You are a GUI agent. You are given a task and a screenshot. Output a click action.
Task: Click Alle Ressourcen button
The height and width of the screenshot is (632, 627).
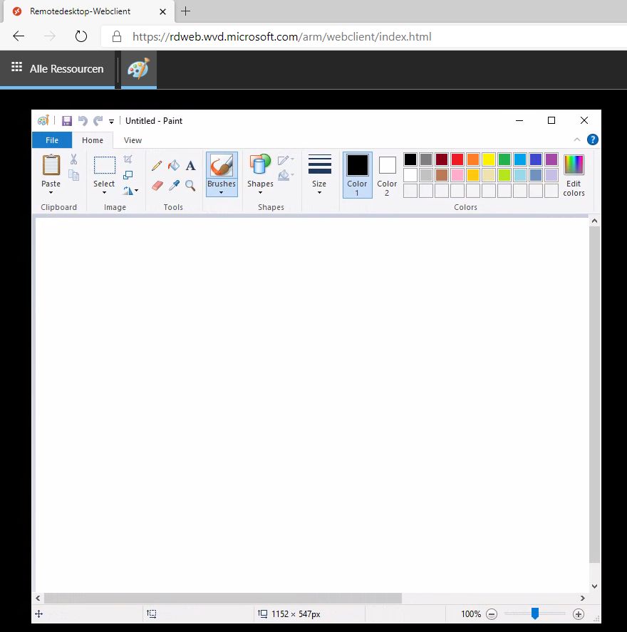(57, 69)
